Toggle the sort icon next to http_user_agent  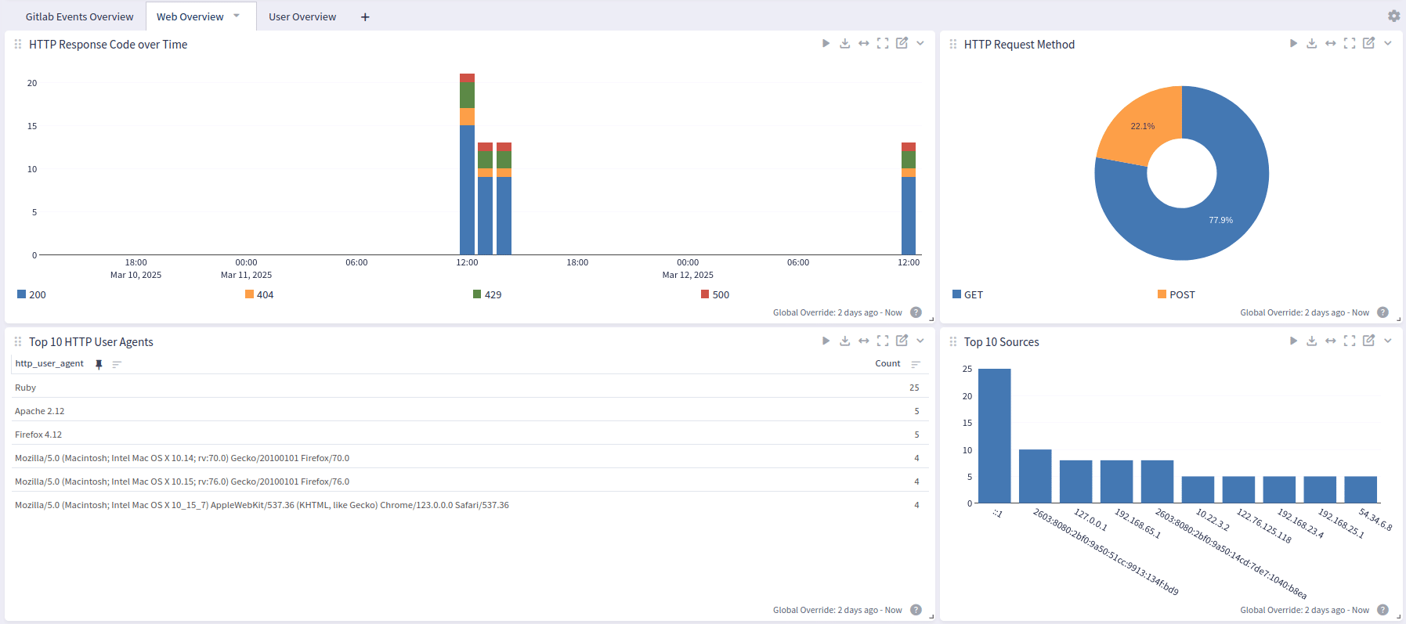117,364
